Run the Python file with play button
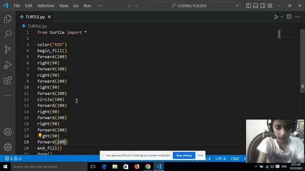Viewport: 305px width, 171px height. tap(276, 17)
